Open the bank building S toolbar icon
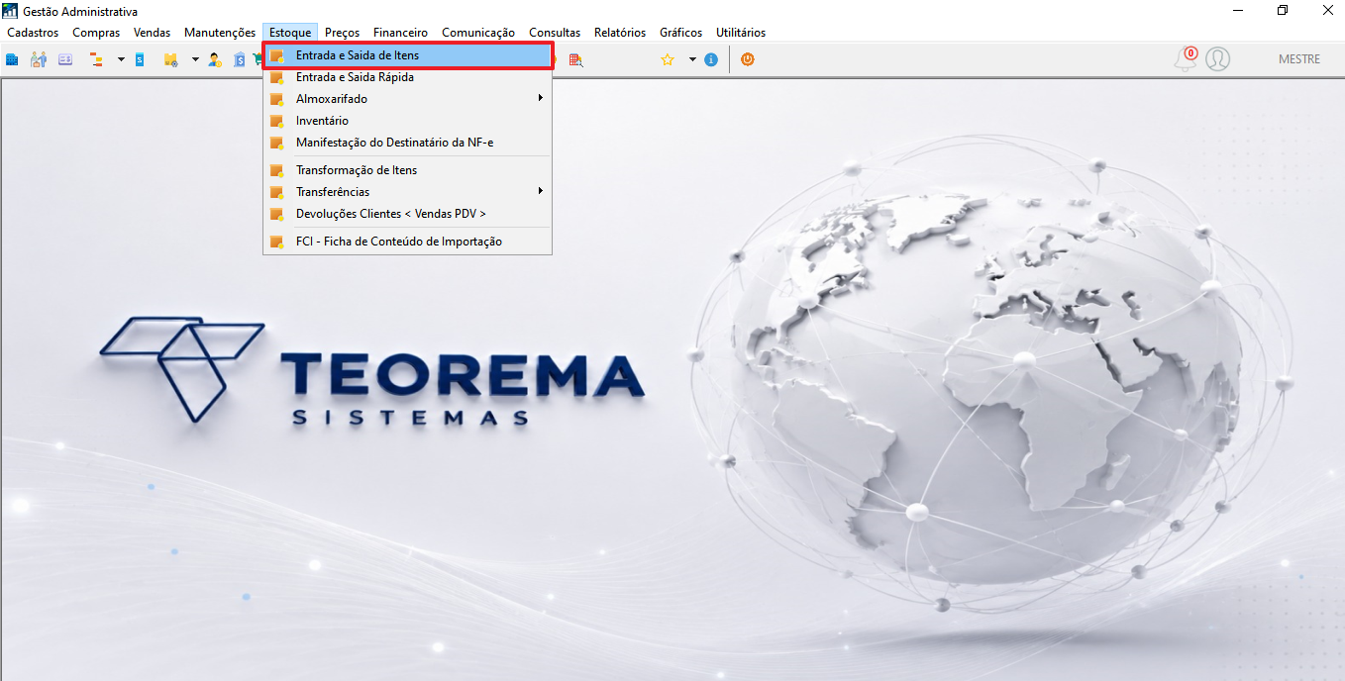Viewport: 1345px width, 681px height. coord(240,59)
